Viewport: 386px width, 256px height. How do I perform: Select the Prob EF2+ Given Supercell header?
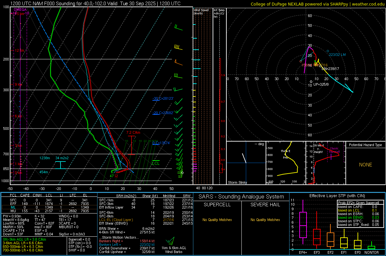[359, 203]
